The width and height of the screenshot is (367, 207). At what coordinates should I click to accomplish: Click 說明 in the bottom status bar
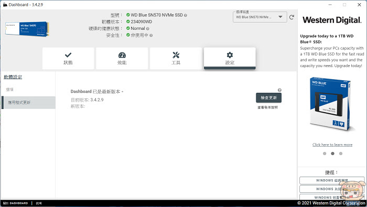coord(39,203)
